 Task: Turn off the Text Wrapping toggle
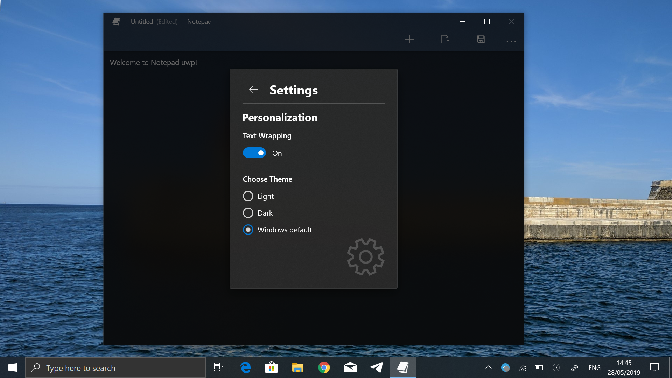[x=254, y=153]
